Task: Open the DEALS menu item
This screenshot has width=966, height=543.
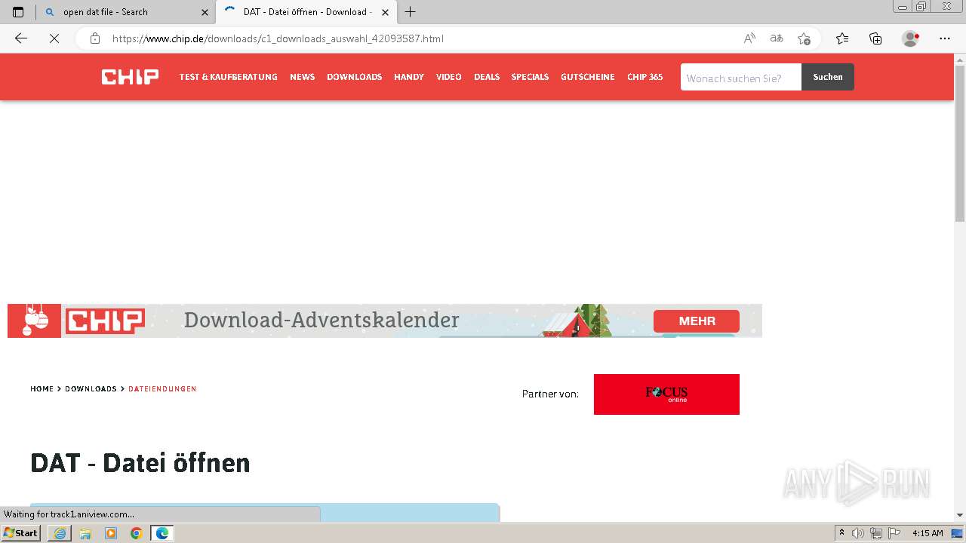Action: pyautogui.click(x=487, y=77)
